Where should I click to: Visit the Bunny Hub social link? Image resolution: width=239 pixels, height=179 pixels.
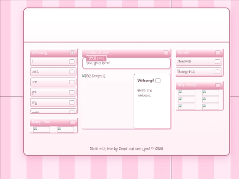pyautogui.click(x=199, y=72)
